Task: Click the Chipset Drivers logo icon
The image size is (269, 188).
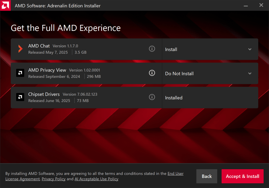Action: coord(20,97)
